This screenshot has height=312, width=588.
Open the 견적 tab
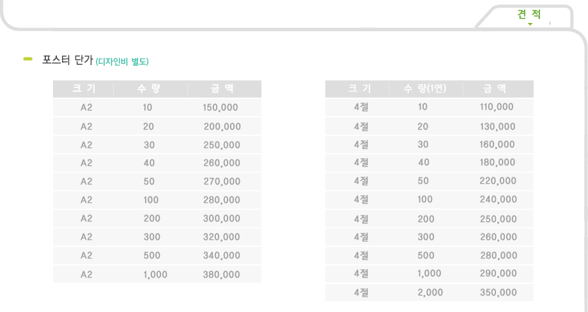click(x=529, y=14)
